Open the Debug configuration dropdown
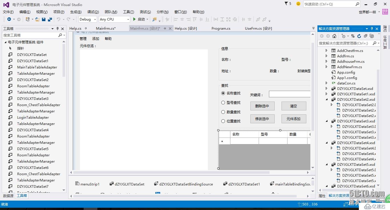The image size is (390, 210). pos(95,19)
